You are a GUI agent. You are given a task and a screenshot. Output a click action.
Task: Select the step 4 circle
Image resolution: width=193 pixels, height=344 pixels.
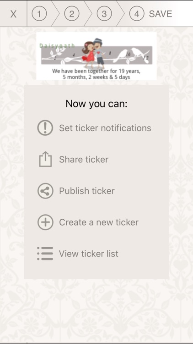137,14
